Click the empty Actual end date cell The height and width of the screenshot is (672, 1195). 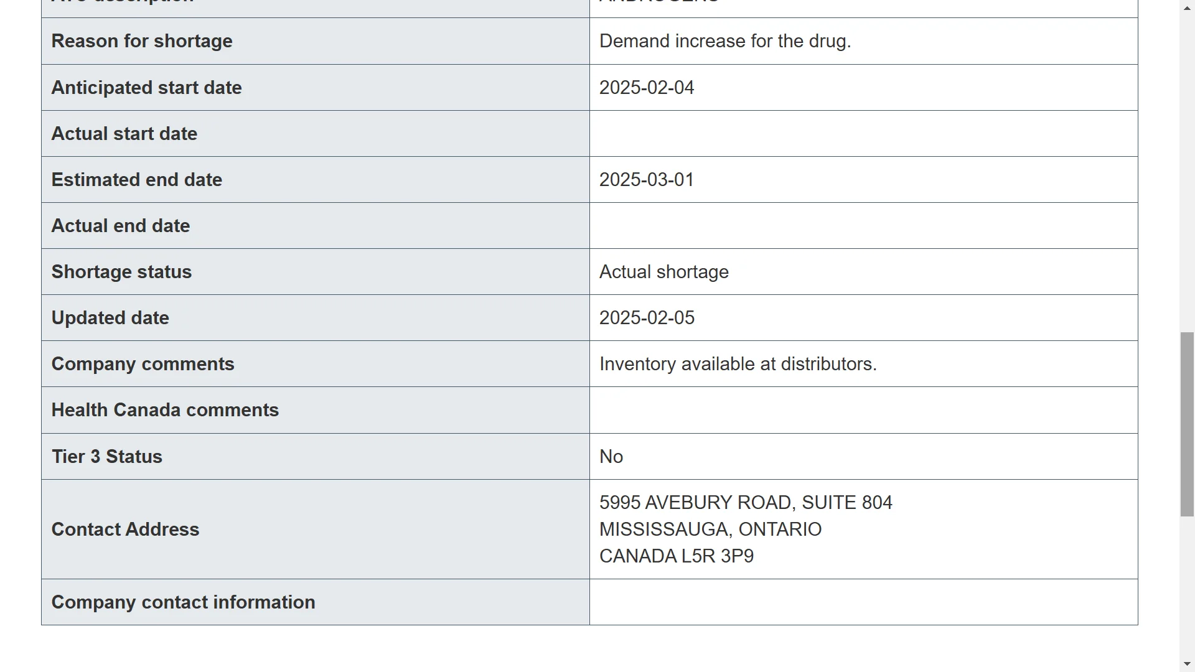(x=863, y=226)
